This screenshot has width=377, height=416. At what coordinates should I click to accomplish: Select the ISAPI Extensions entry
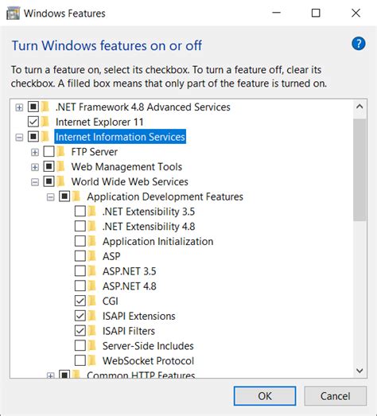(138, 316)
